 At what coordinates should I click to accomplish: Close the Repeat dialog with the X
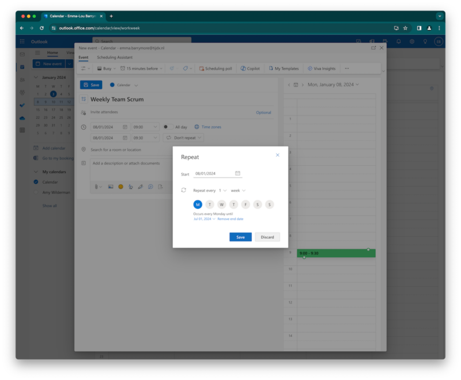278,155
